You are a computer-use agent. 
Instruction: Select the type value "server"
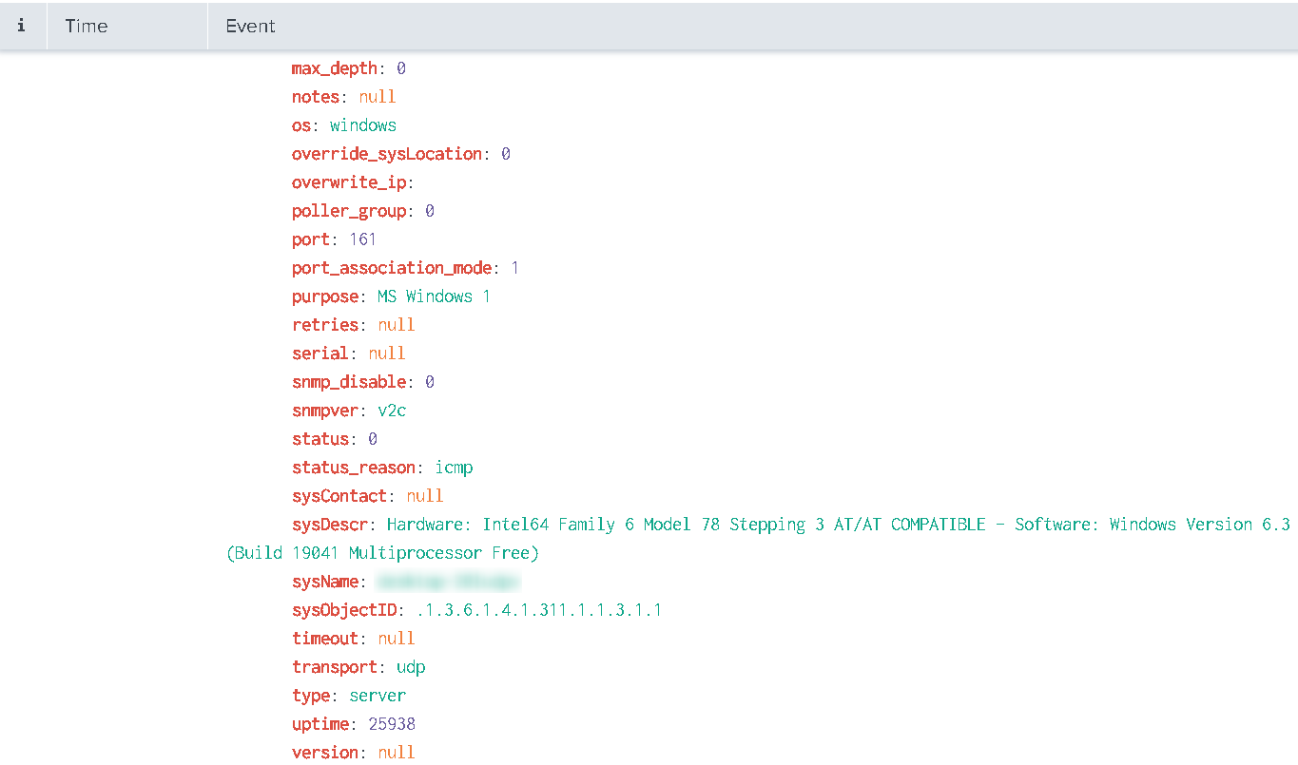[x=377, y=695]
